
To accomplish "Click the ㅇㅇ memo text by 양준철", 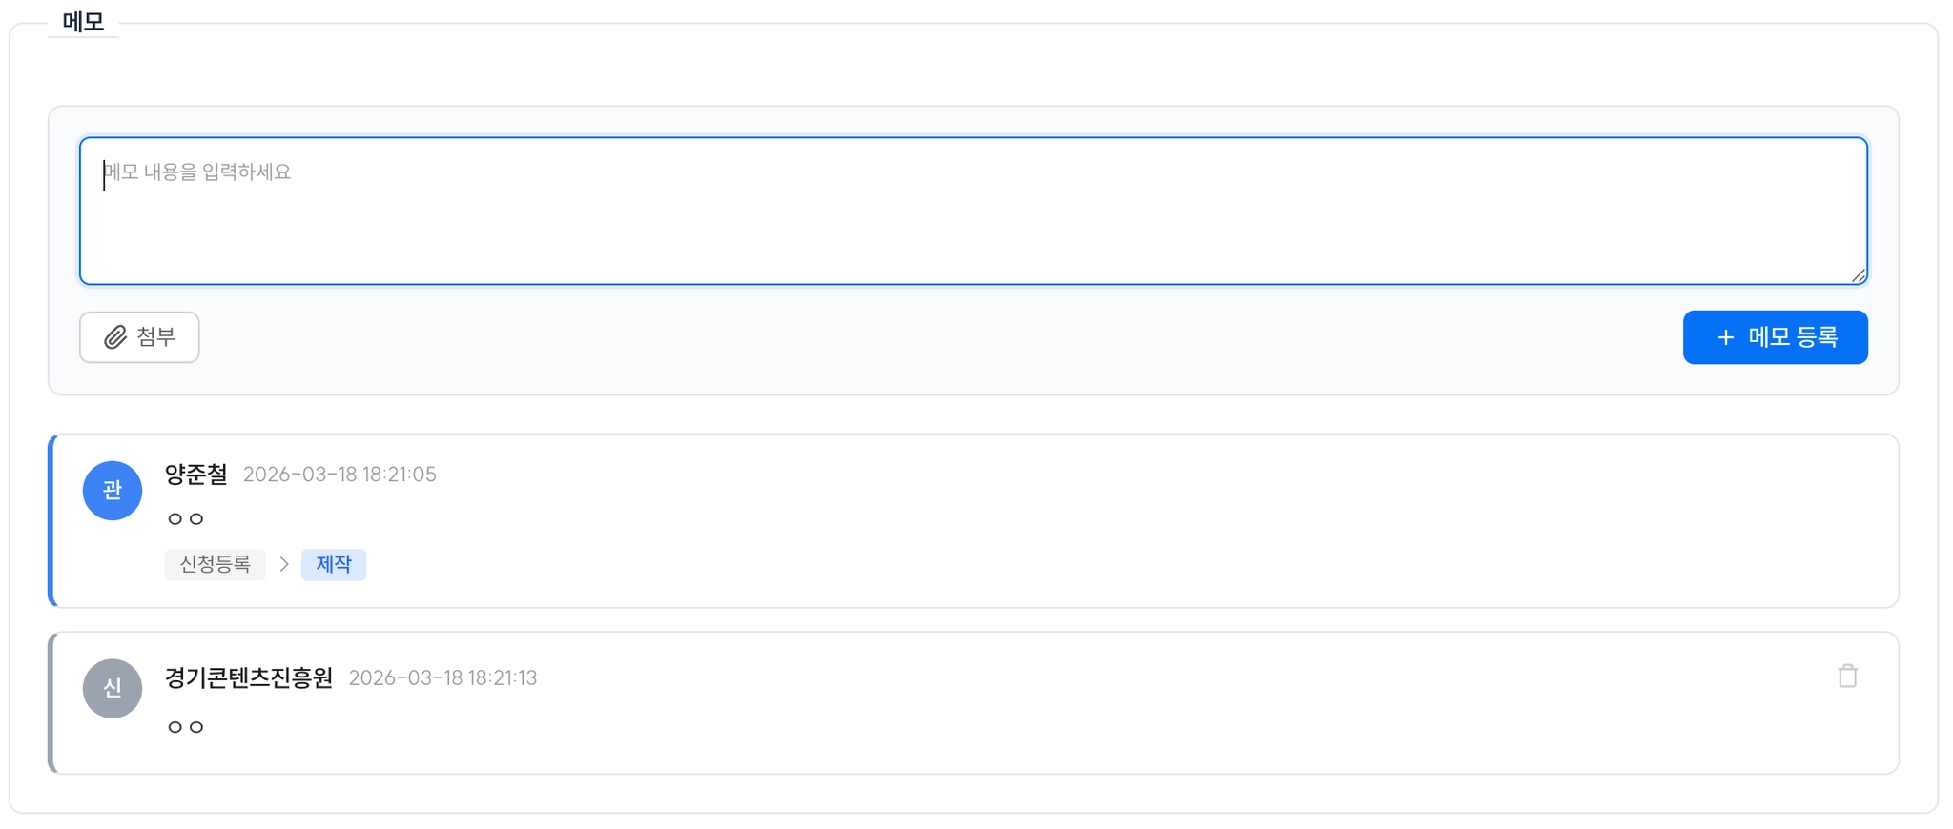I will [186, 519].
